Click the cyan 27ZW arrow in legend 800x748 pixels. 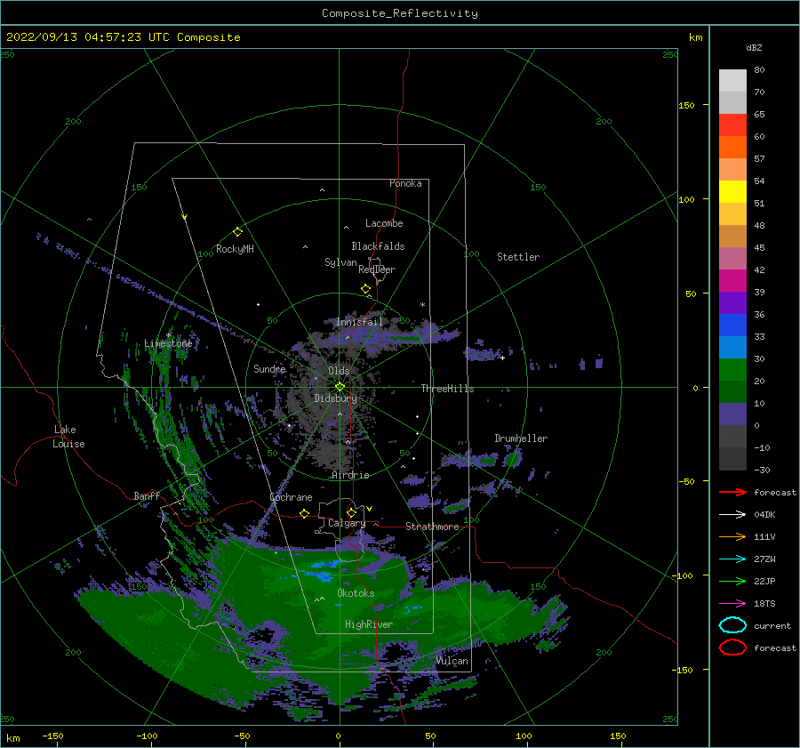(x=732, y=559)
